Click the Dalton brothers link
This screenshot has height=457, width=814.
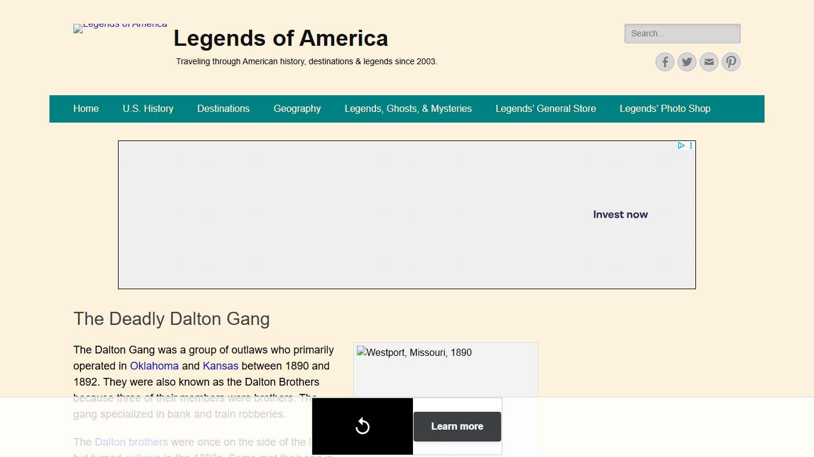click(131, 442)
